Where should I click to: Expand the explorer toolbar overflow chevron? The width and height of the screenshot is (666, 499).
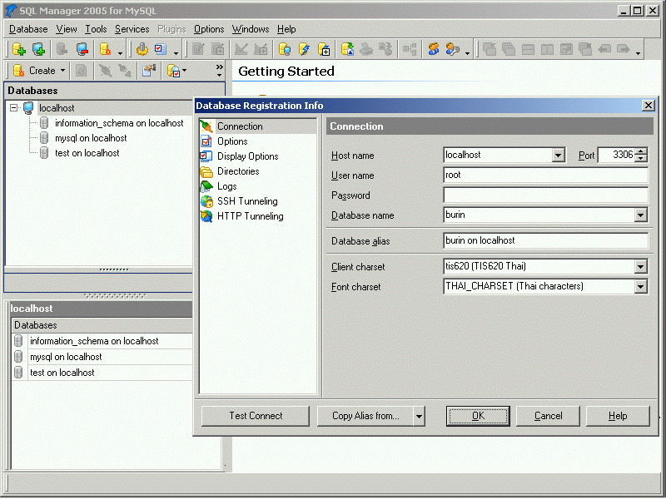click(219, 70)
